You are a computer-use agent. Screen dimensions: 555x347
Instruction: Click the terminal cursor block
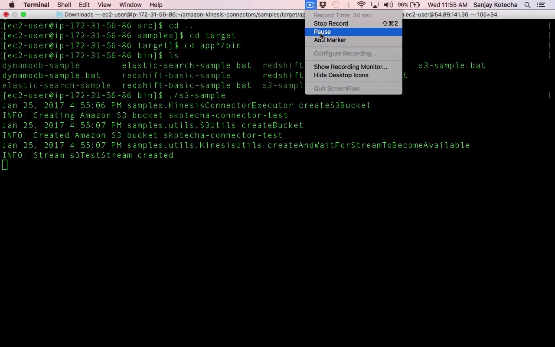[x=5, y=165]
